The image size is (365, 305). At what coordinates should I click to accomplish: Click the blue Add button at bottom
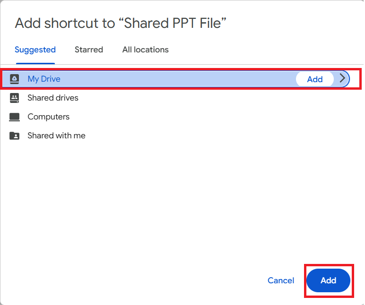point(328,280)
